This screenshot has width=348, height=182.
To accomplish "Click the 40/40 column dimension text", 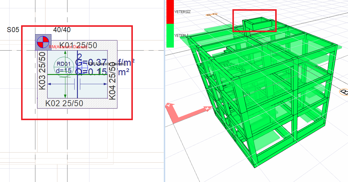I will point(62,30).
